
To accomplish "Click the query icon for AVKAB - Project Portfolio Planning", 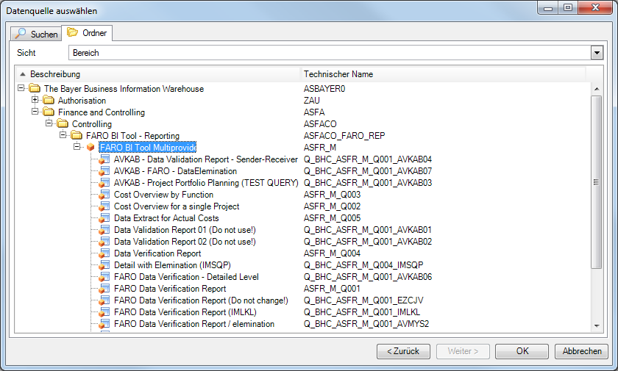I will 104,183.
